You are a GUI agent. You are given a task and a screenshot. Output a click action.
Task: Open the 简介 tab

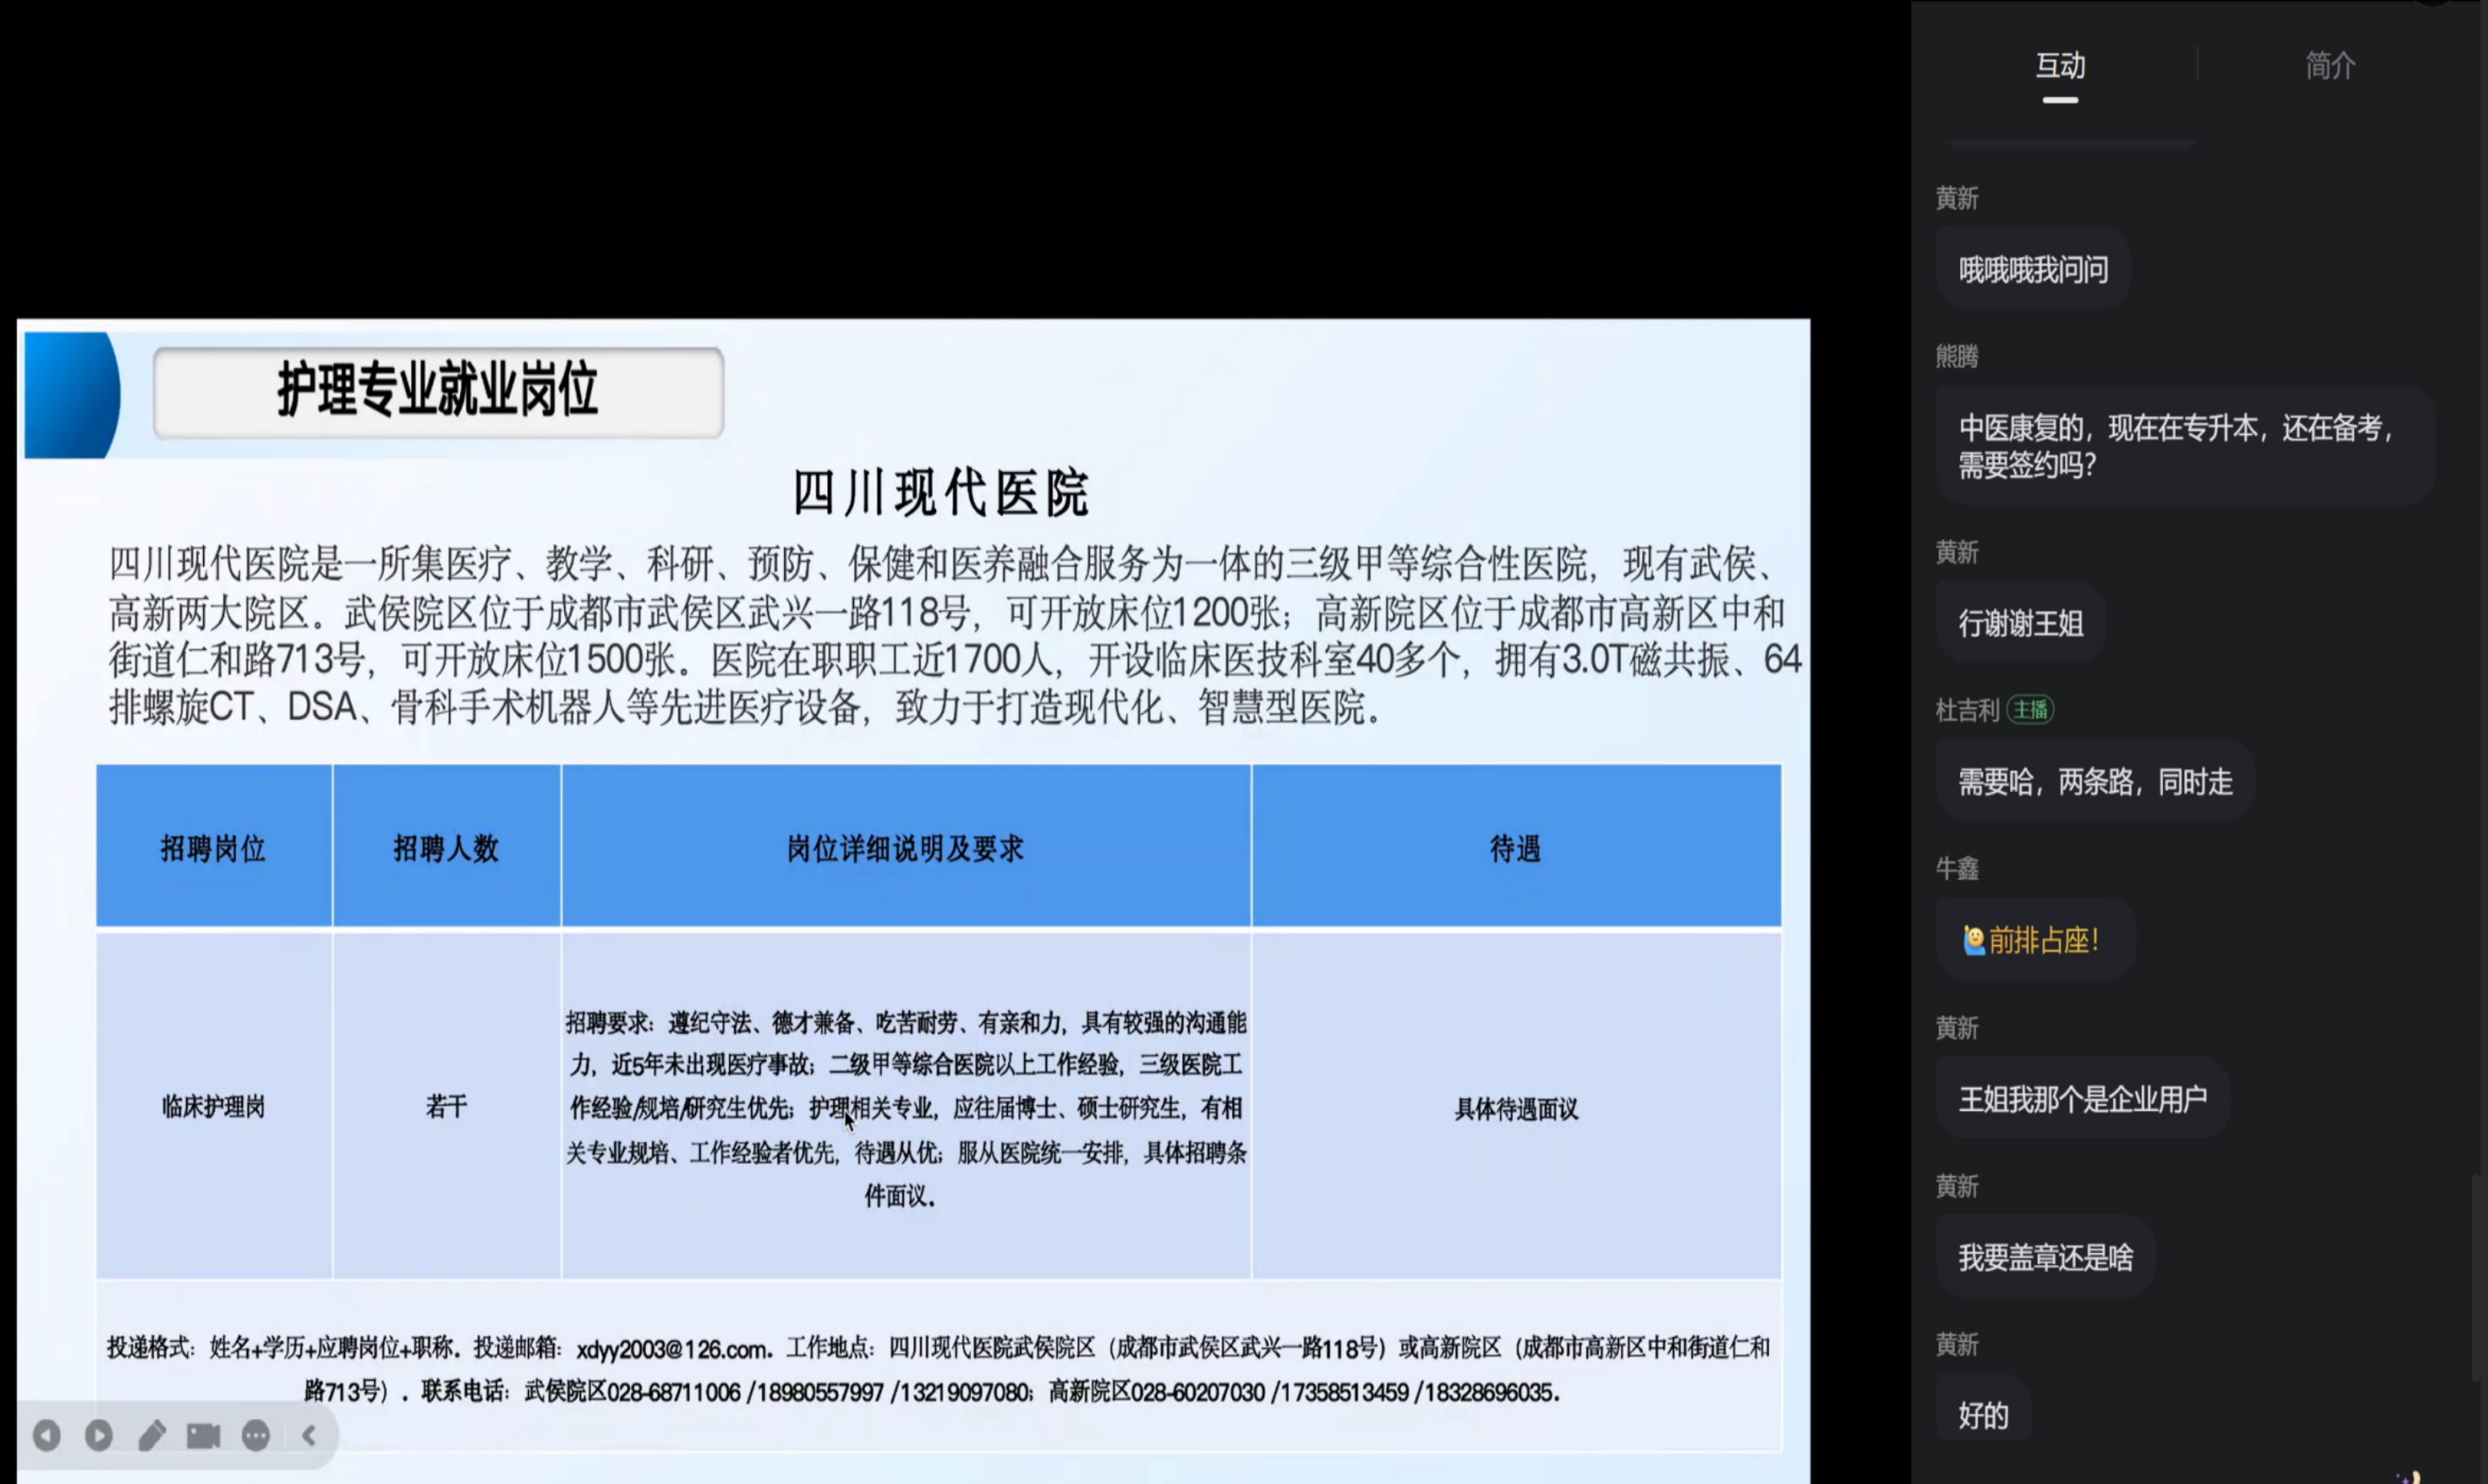2330,66
